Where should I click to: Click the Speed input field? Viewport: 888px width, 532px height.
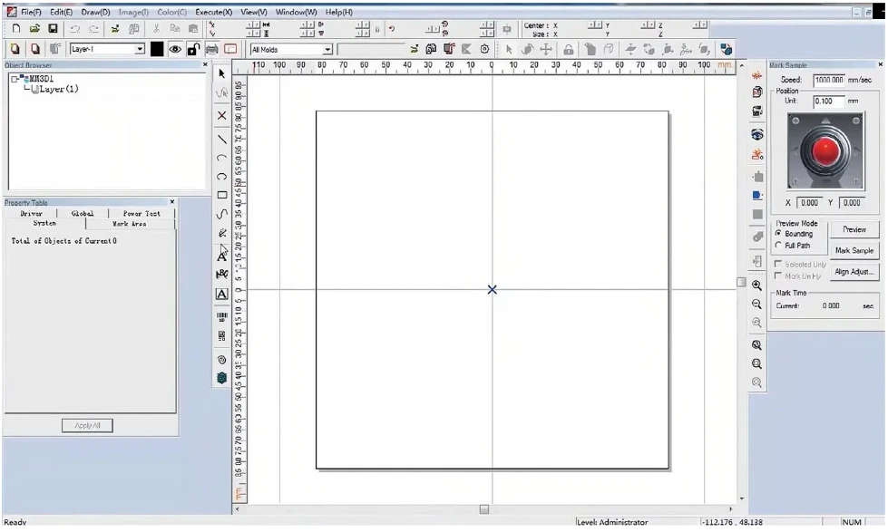pyautogui.click(x=829, y=81)
